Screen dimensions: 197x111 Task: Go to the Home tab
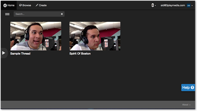pyautogui.click(x=9, y=5)
